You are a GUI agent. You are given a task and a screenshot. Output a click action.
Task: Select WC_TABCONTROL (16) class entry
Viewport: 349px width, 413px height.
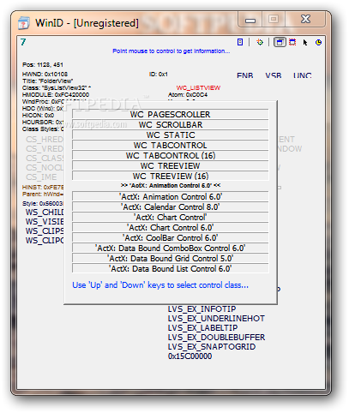[171, 155]
